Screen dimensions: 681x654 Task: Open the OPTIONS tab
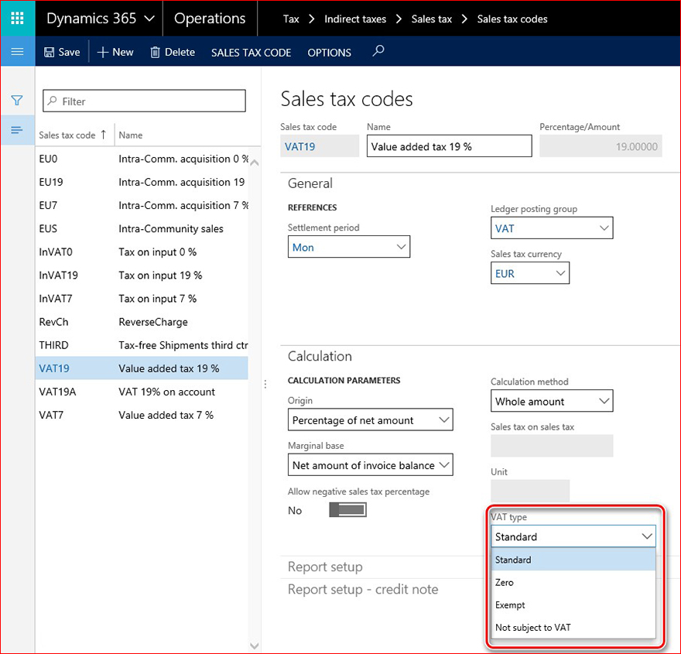(x=329, y=53)
